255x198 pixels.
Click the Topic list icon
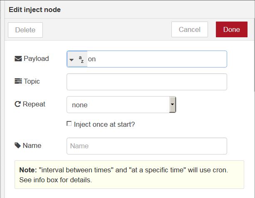click(x=18, y=82)
